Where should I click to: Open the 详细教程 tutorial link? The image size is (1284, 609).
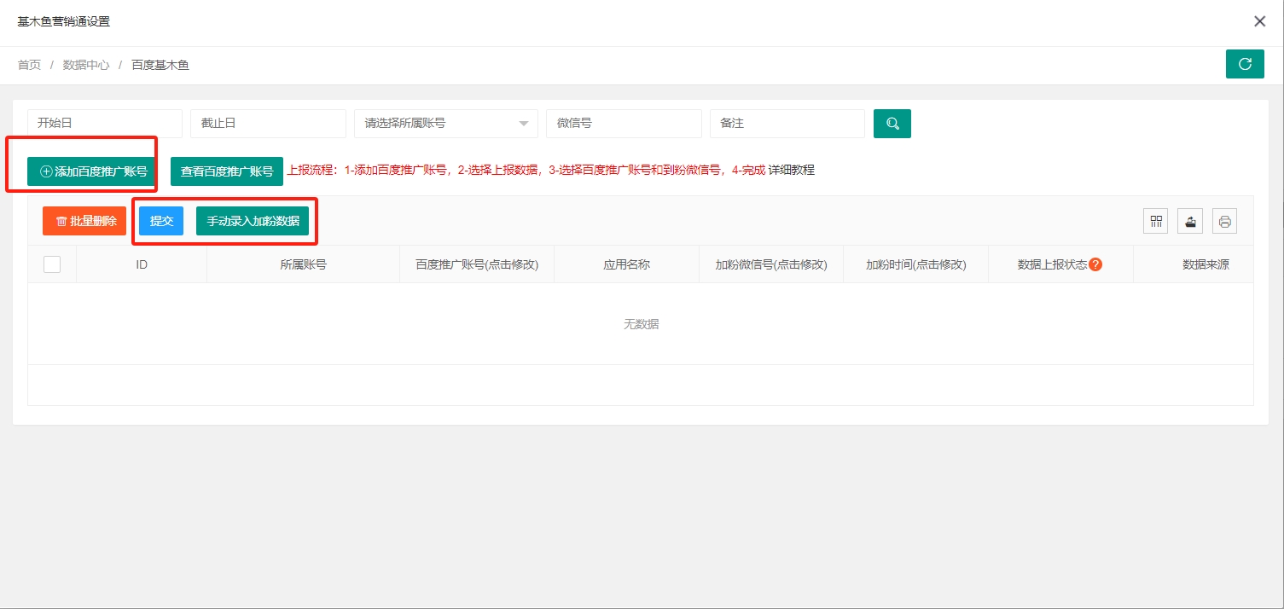(791, 170)
